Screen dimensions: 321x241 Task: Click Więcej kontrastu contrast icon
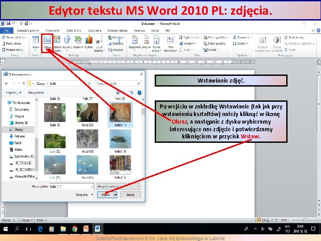tap(277, 44)
